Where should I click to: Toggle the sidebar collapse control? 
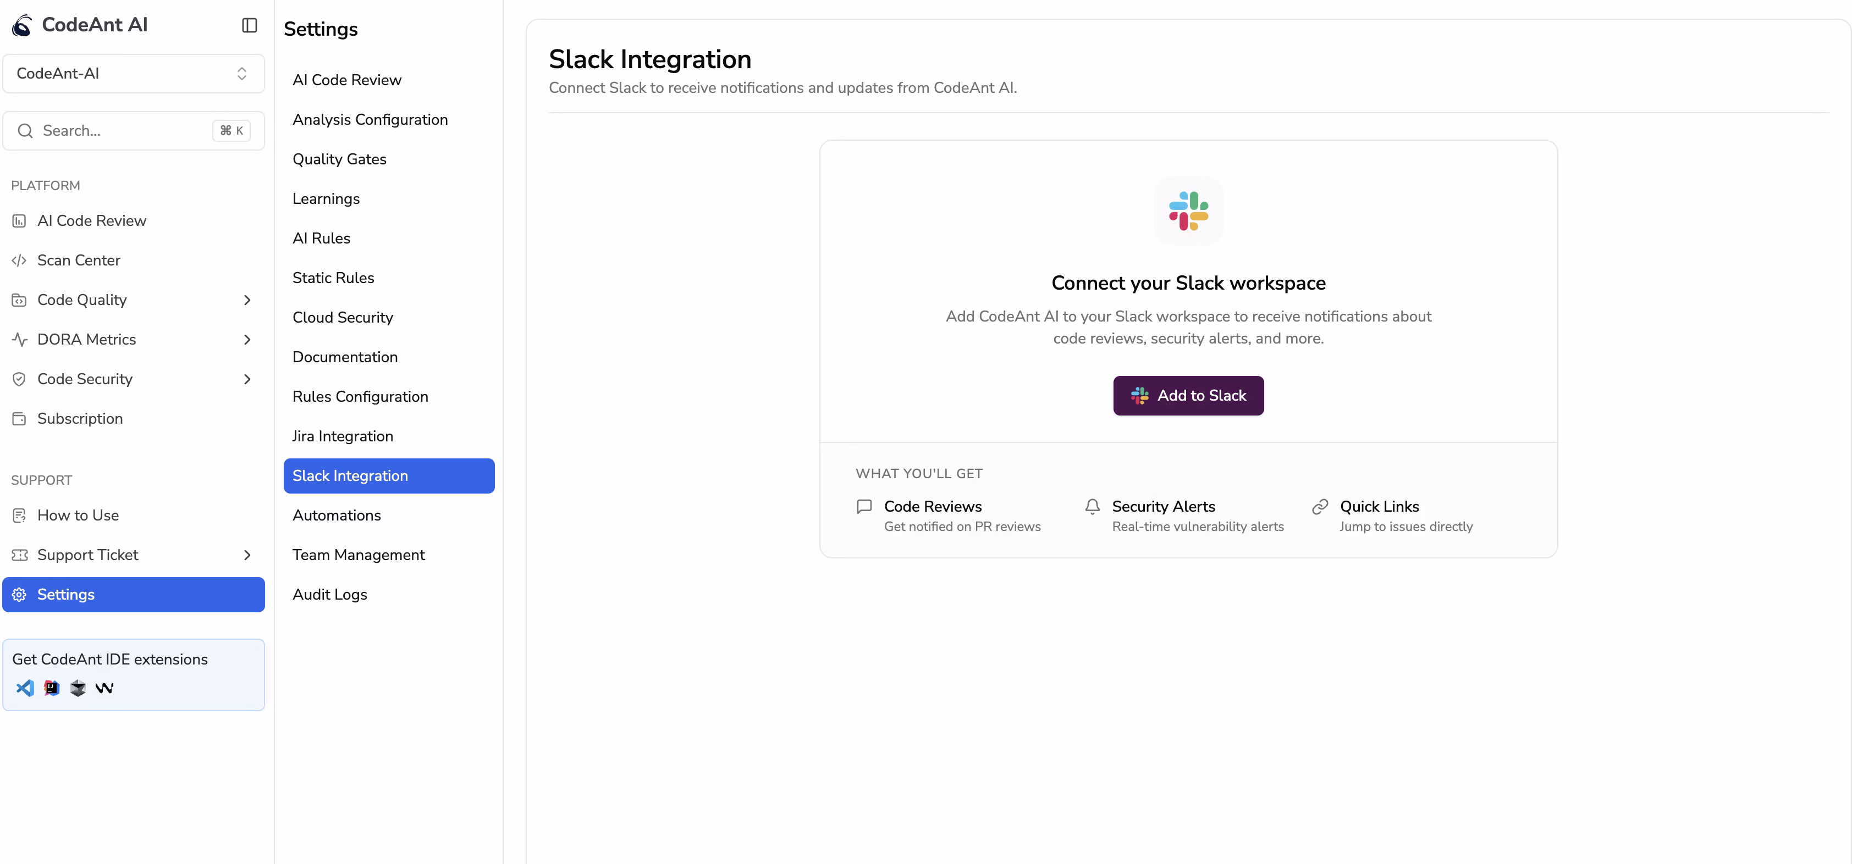(x=248, y=25)
